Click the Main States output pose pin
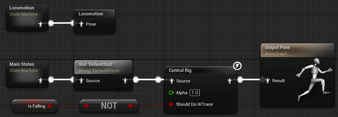The height and width of the screenshot is (117, 338). 41,81
